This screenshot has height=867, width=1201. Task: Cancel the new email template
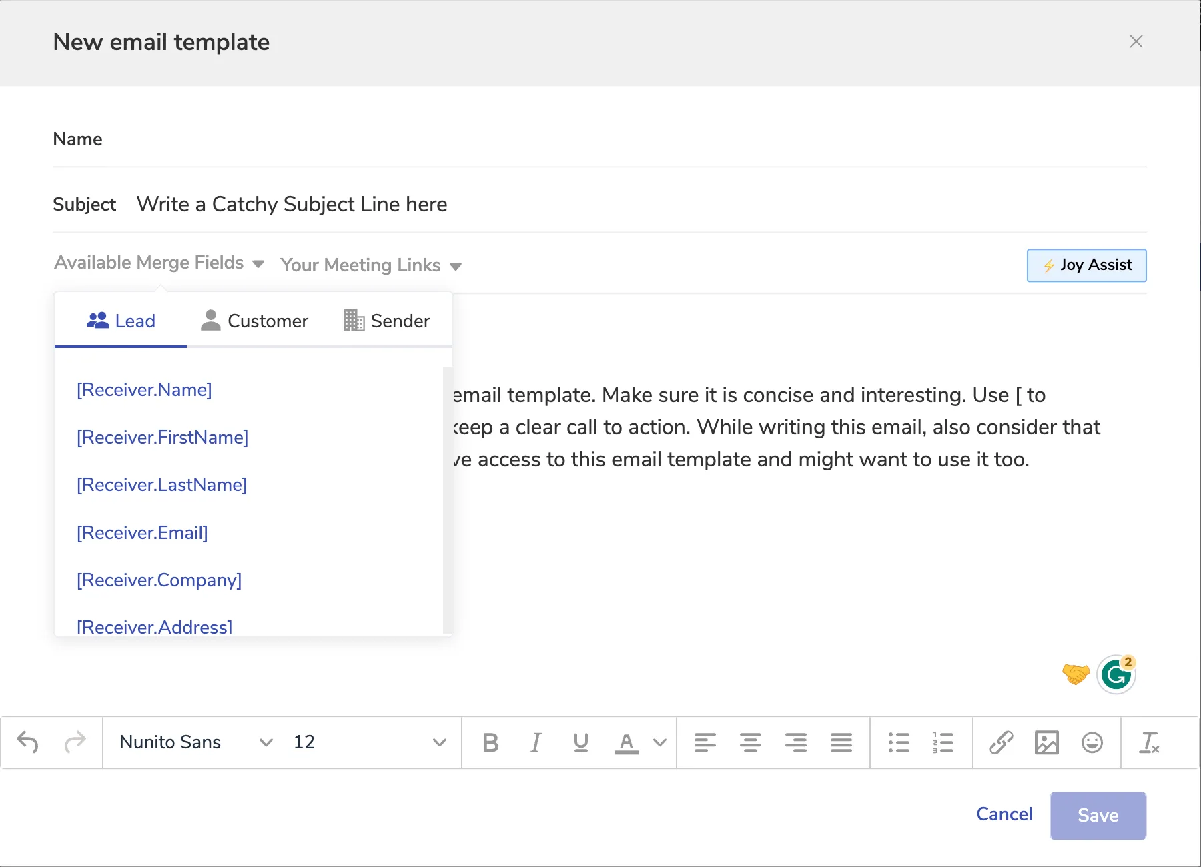click(x=1004, y=814)
